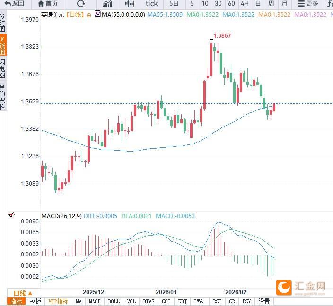Image resolution: width=333 pixels, height=306 pixels.
Task: Click the 1.3867 high price label
Action: pyautogui.click(x=222, y=36)
